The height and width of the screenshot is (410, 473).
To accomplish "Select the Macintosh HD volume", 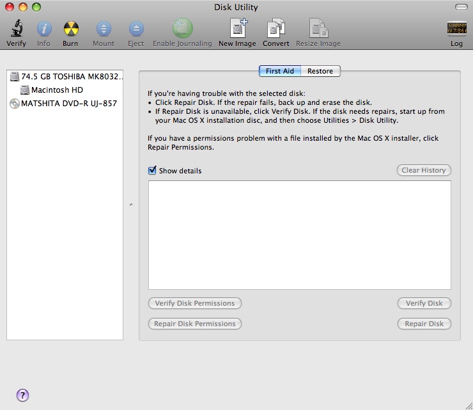I will click(x=65, y=90).
